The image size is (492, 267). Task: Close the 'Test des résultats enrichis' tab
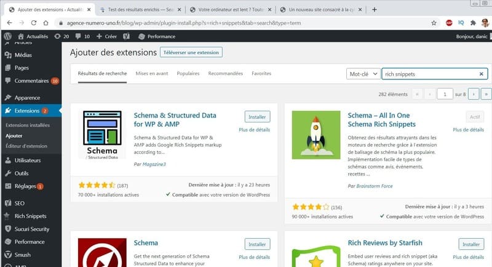point(179,10)
